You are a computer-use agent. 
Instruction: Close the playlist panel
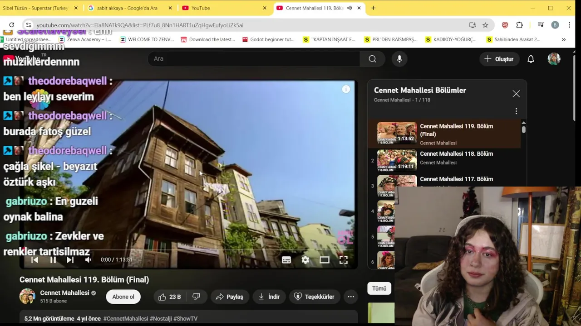[x=516, y=94]
